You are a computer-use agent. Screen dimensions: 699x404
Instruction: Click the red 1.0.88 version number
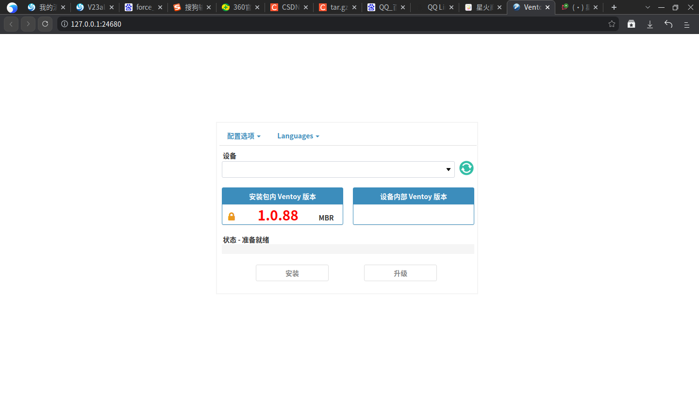point(278,216)
